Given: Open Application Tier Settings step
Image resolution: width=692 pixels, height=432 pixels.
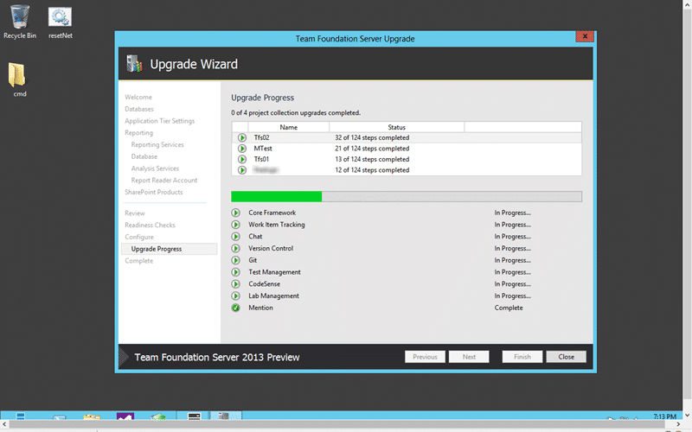Looking at the screenshot, I should click(x=159, y=121).
